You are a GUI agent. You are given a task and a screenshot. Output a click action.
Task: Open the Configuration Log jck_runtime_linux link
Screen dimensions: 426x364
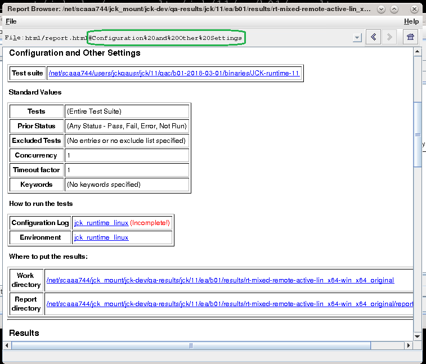pyautogui.click(x=101, y=223)
